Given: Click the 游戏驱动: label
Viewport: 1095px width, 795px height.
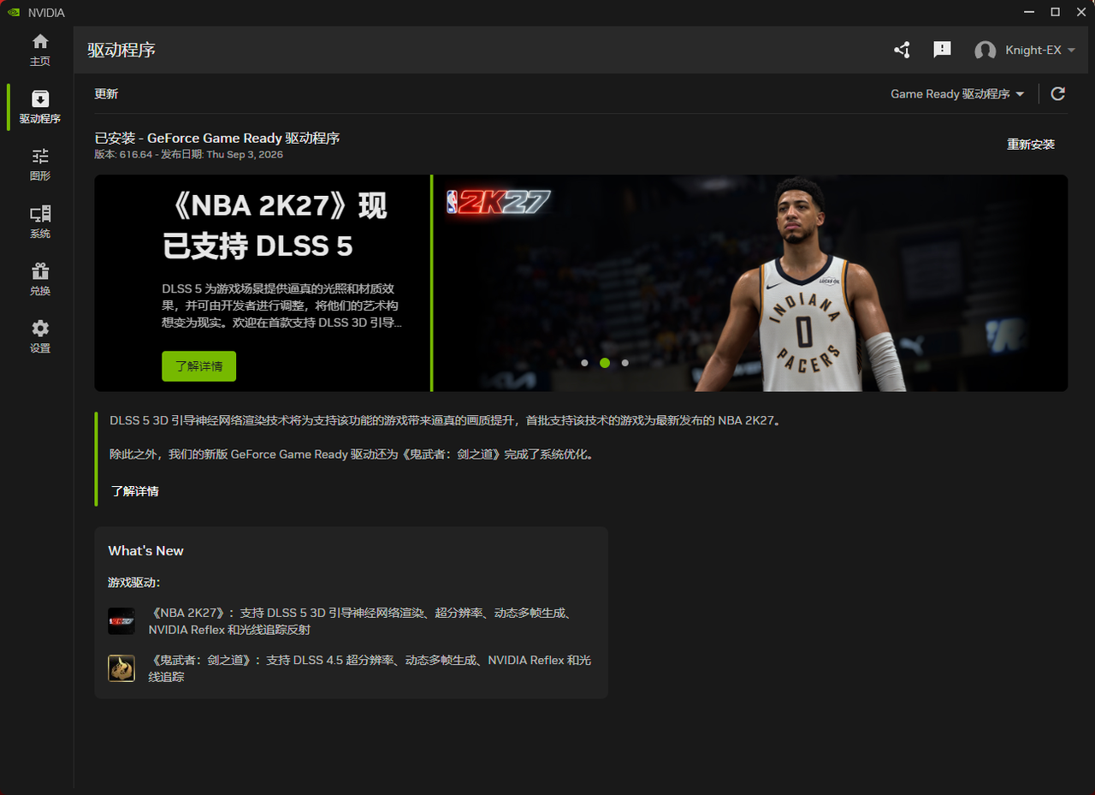Looking at the screenshot, I should click(x=134, y=583).
